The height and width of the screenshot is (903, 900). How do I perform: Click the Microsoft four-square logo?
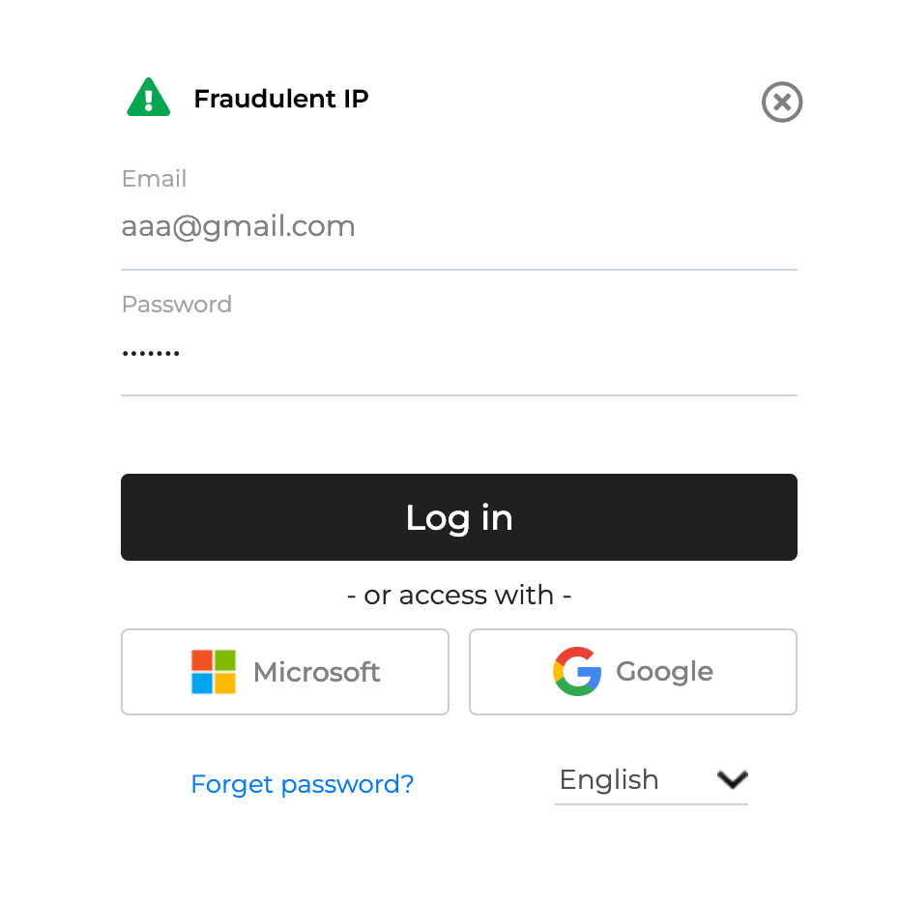214,672
